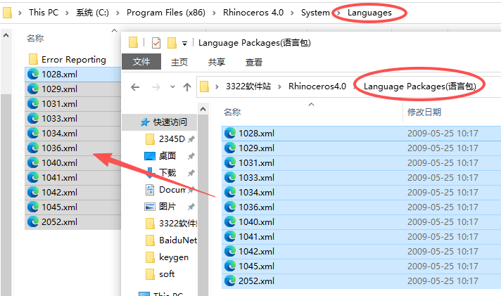Select 1041.xml in Language Packages window
The width and height of the screenshot is (501, 296).
tap(361, 237)
